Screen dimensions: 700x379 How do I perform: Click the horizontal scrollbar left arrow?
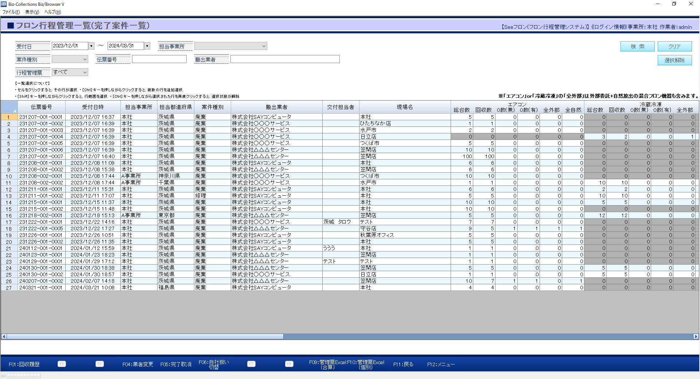pos(4,336)
